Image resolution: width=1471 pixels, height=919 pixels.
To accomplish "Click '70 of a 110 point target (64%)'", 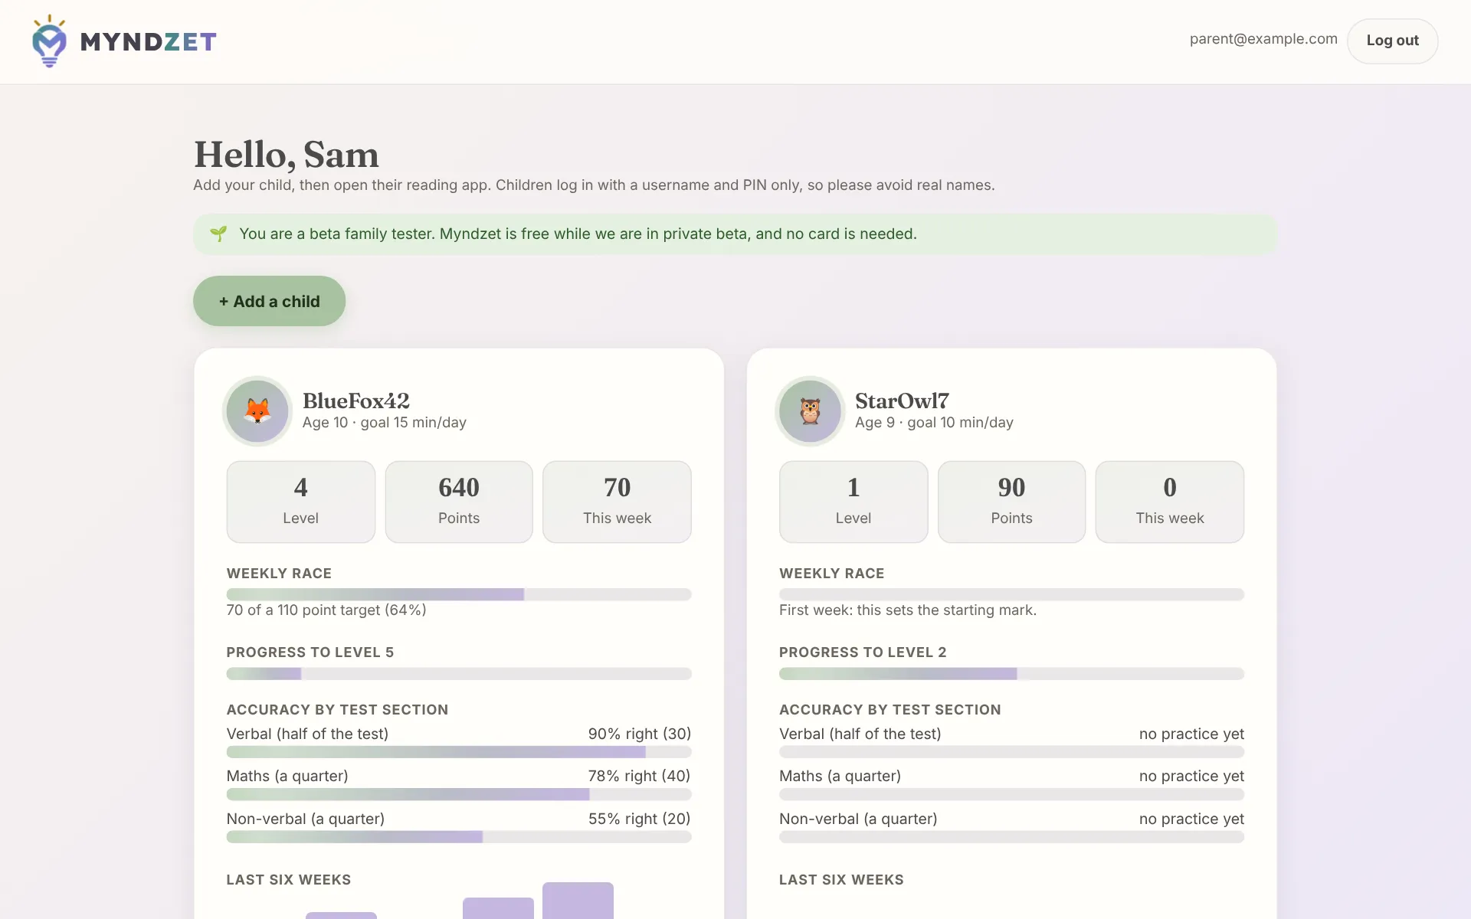I will click(x=326, y=610).
